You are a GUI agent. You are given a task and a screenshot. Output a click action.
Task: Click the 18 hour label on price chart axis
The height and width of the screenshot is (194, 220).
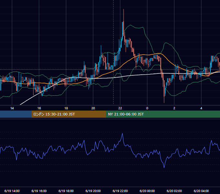pos(66,108)
